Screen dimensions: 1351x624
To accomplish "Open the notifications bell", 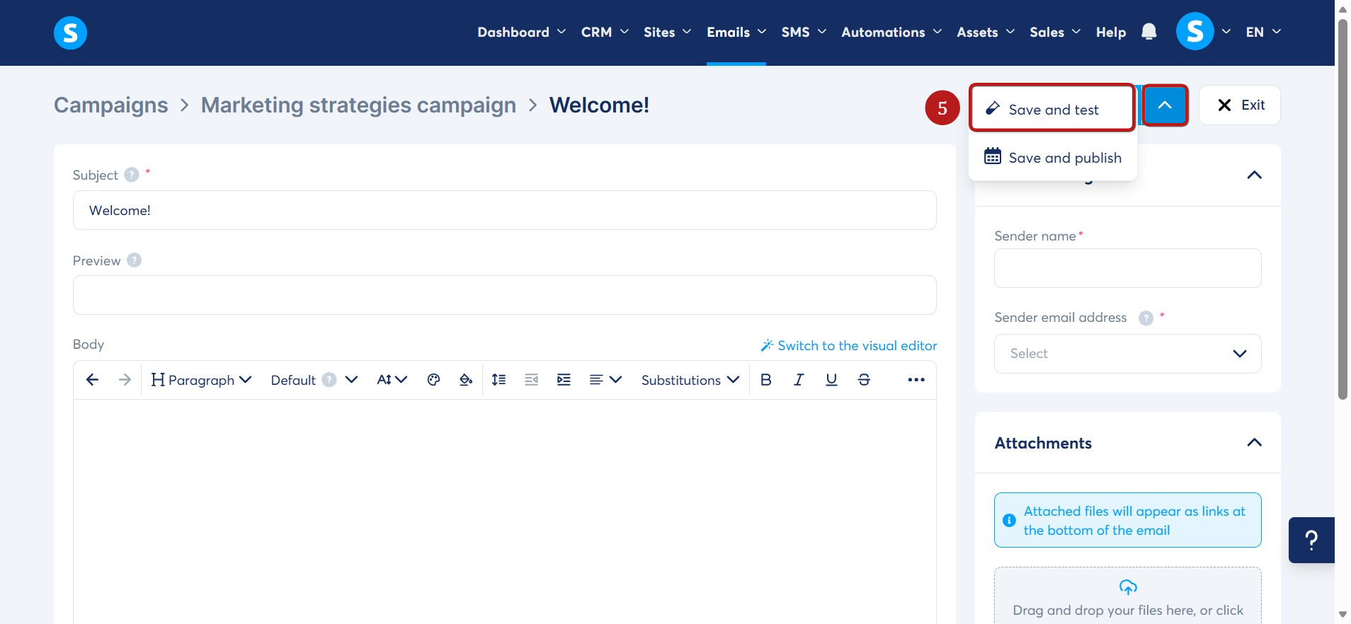I will (x=1148, y=32).
